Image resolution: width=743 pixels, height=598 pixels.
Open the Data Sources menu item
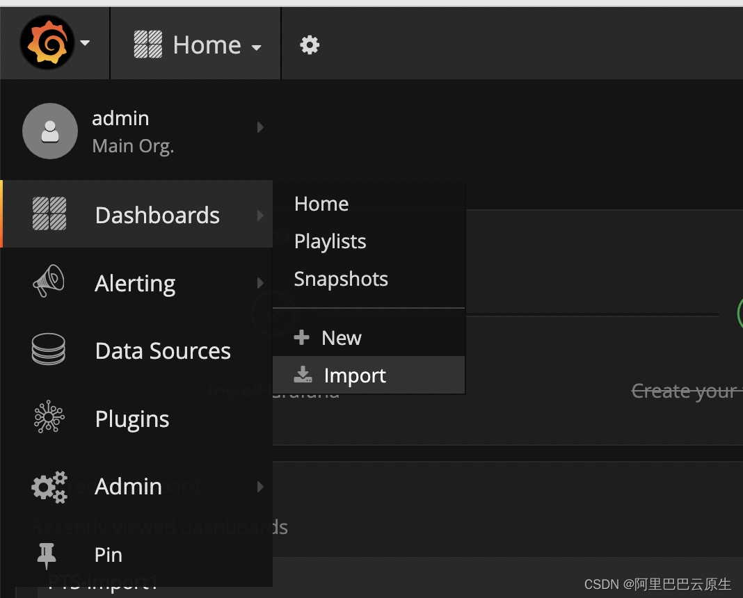pos(136,350)
